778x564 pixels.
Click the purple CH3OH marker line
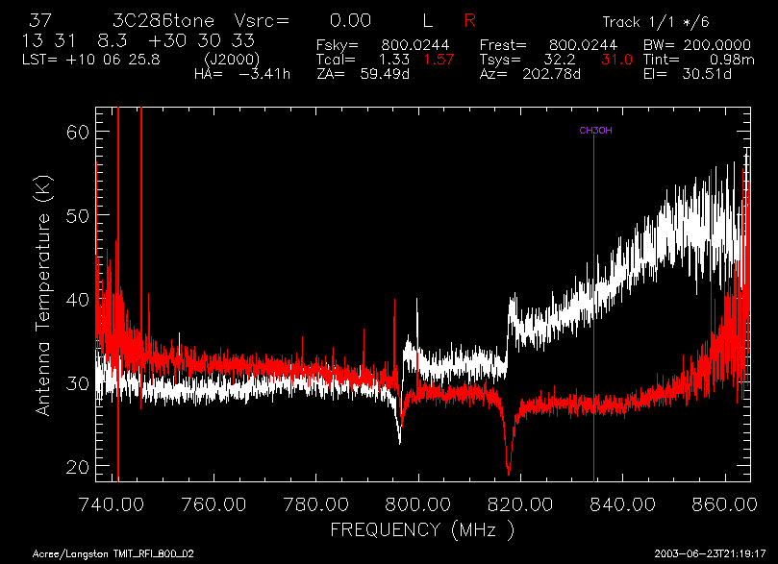(x=594, y=307)
